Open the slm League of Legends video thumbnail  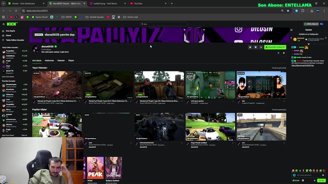click(x=261, y=85)
